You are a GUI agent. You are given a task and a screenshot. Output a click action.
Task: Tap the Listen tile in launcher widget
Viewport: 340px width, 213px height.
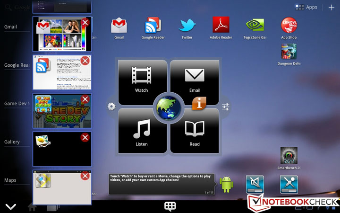142,132
